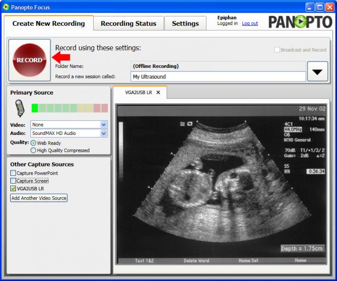Select High Quality Compressed radio option
The image size is (337, 281).
(x=33, y=150)
